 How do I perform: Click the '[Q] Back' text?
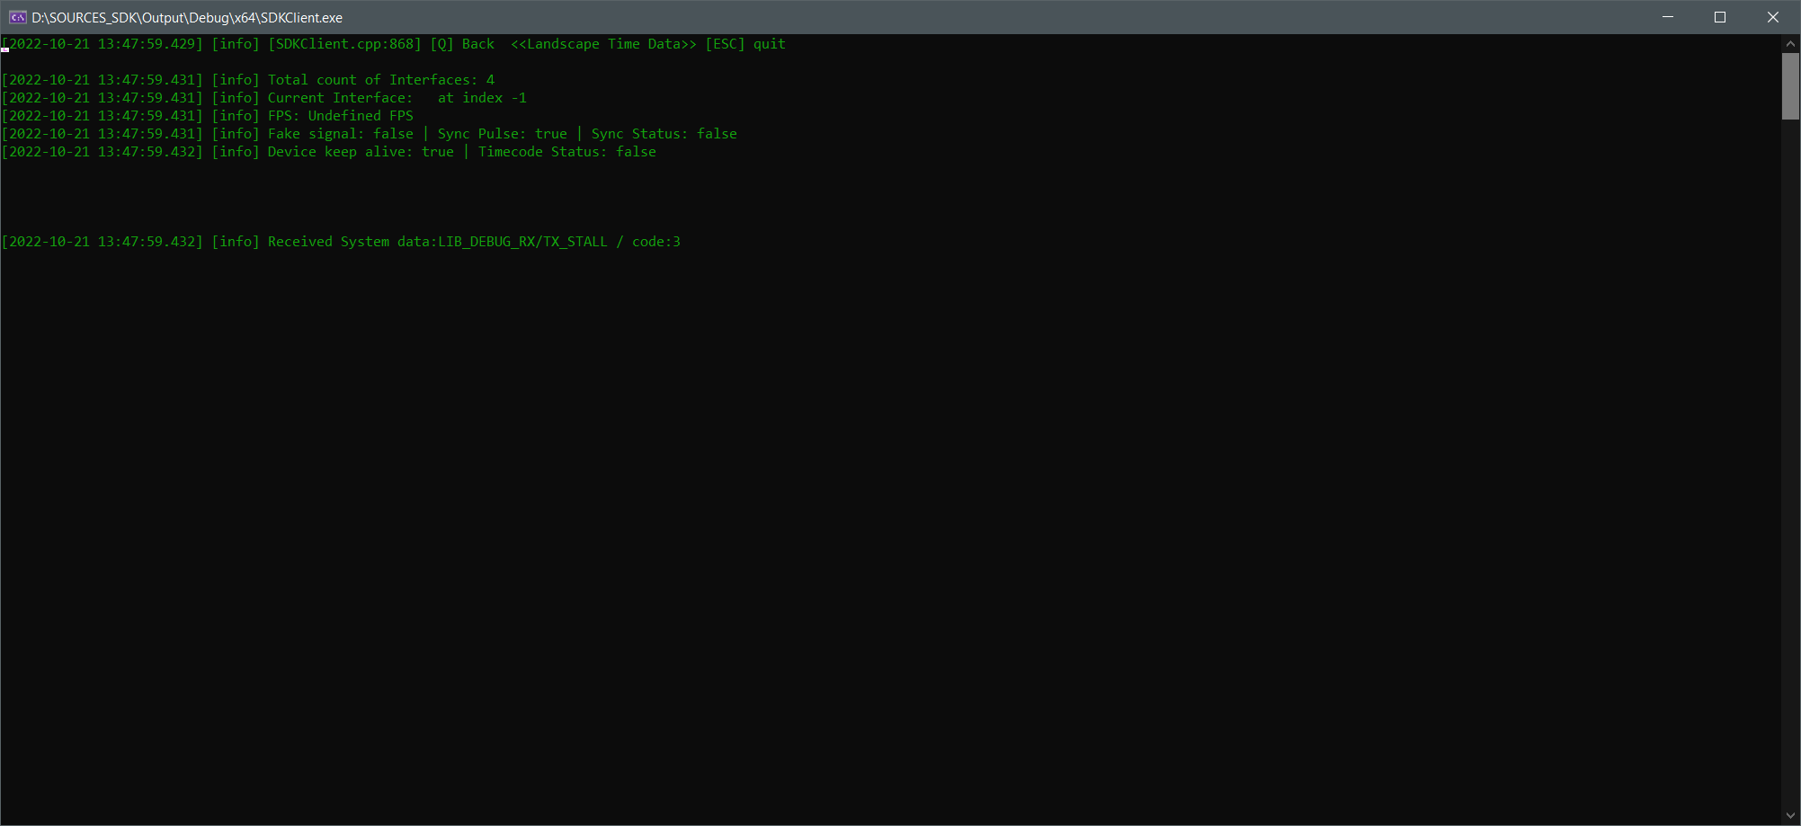(462, 44)
